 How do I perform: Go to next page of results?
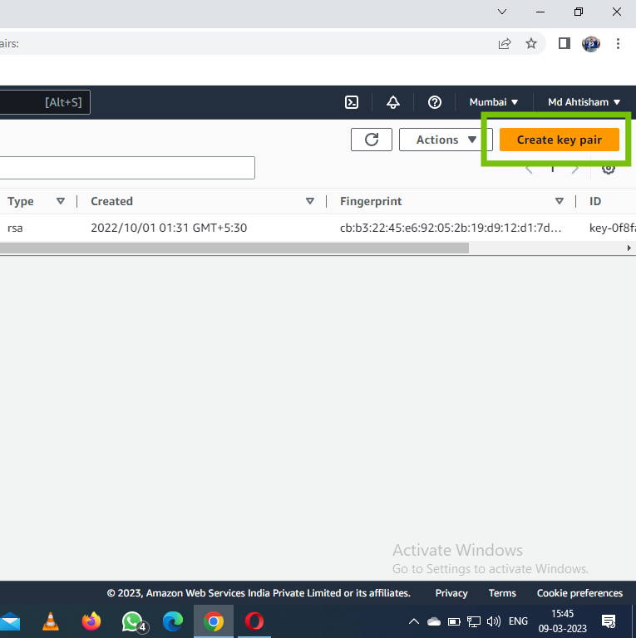(575, 169)
